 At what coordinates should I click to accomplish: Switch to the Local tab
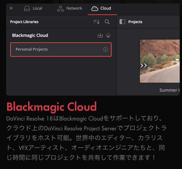click(33, 8)
